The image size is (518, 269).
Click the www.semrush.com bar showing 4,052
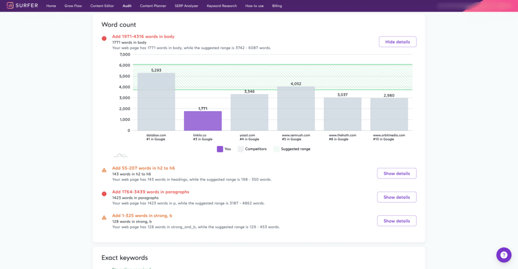(x=296, y=108)
